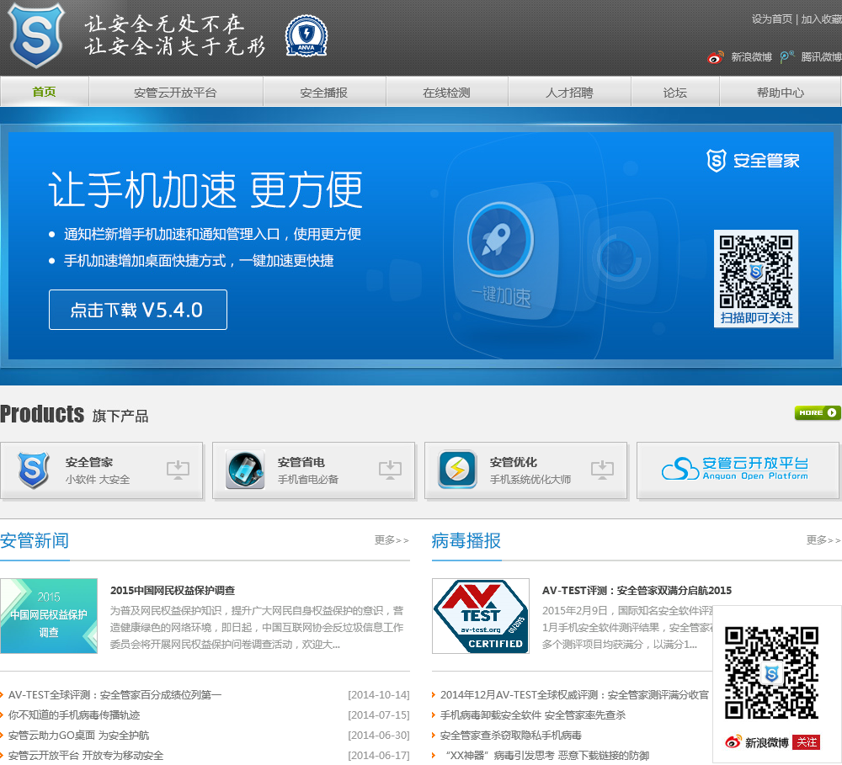The height and width of the screenshot is (765, 842).
Task: Open news AV-TEST全球评测：安全管家百分成绩位列第一
Action: click(115, 694)
